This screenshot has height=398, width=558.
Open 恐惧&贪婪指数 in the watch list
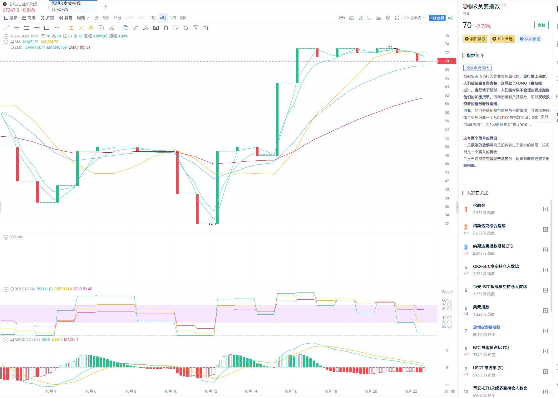(x=486, y=327)
